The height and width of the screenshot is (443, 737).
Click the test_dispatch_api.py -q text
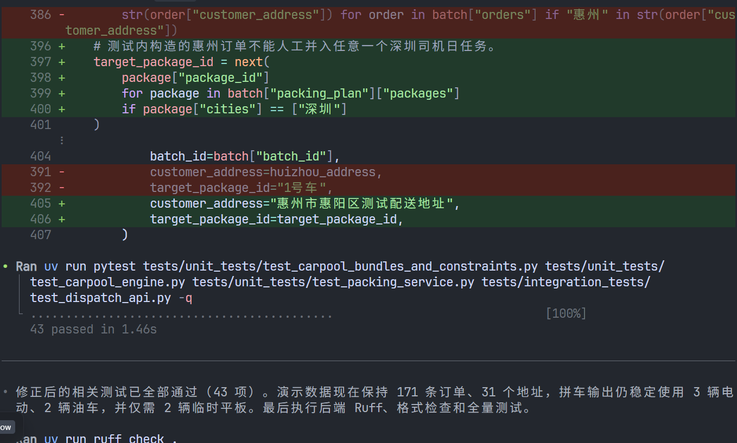coord(111,298)
